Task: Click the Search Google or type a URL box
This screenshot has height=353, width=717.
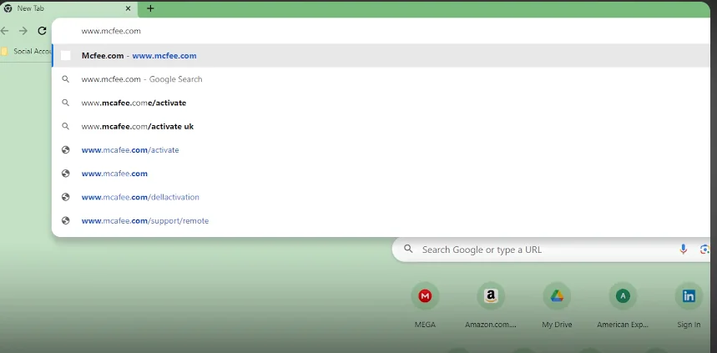Action: (x=551, y=250)
